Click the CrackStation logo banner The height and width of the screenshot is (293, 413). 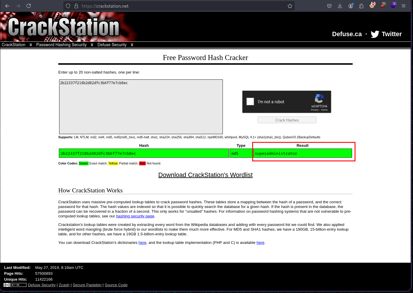(x=64, y=27)
